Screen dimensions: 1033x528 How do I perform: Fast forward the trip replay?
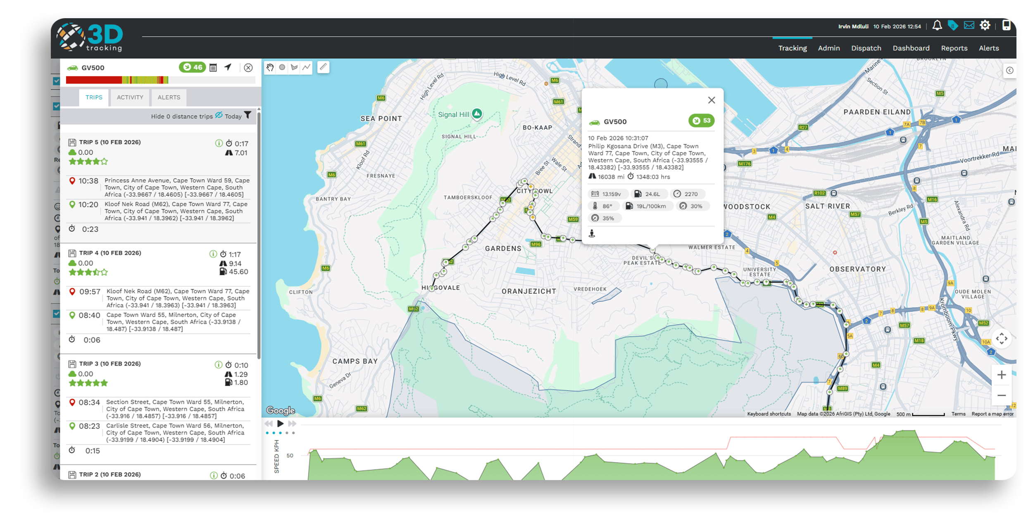coord(292,423)
